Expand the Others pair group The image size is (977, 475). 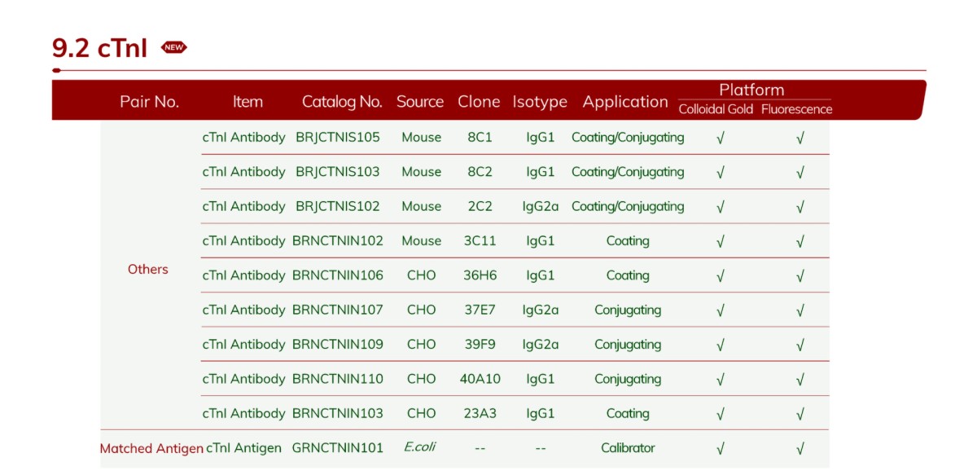pos(148,269)
